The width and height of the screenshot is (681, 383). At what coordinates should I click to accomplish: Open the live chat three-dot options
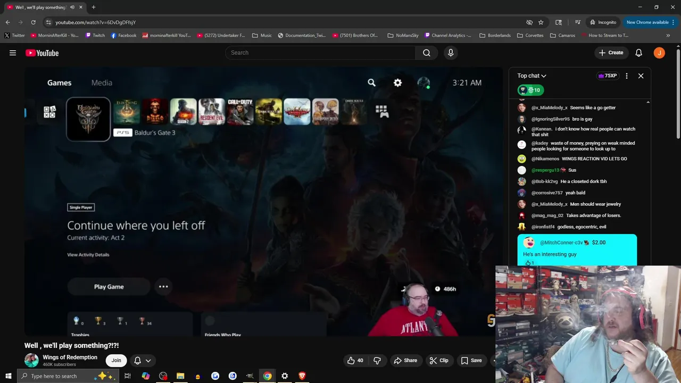coord(626,76)
